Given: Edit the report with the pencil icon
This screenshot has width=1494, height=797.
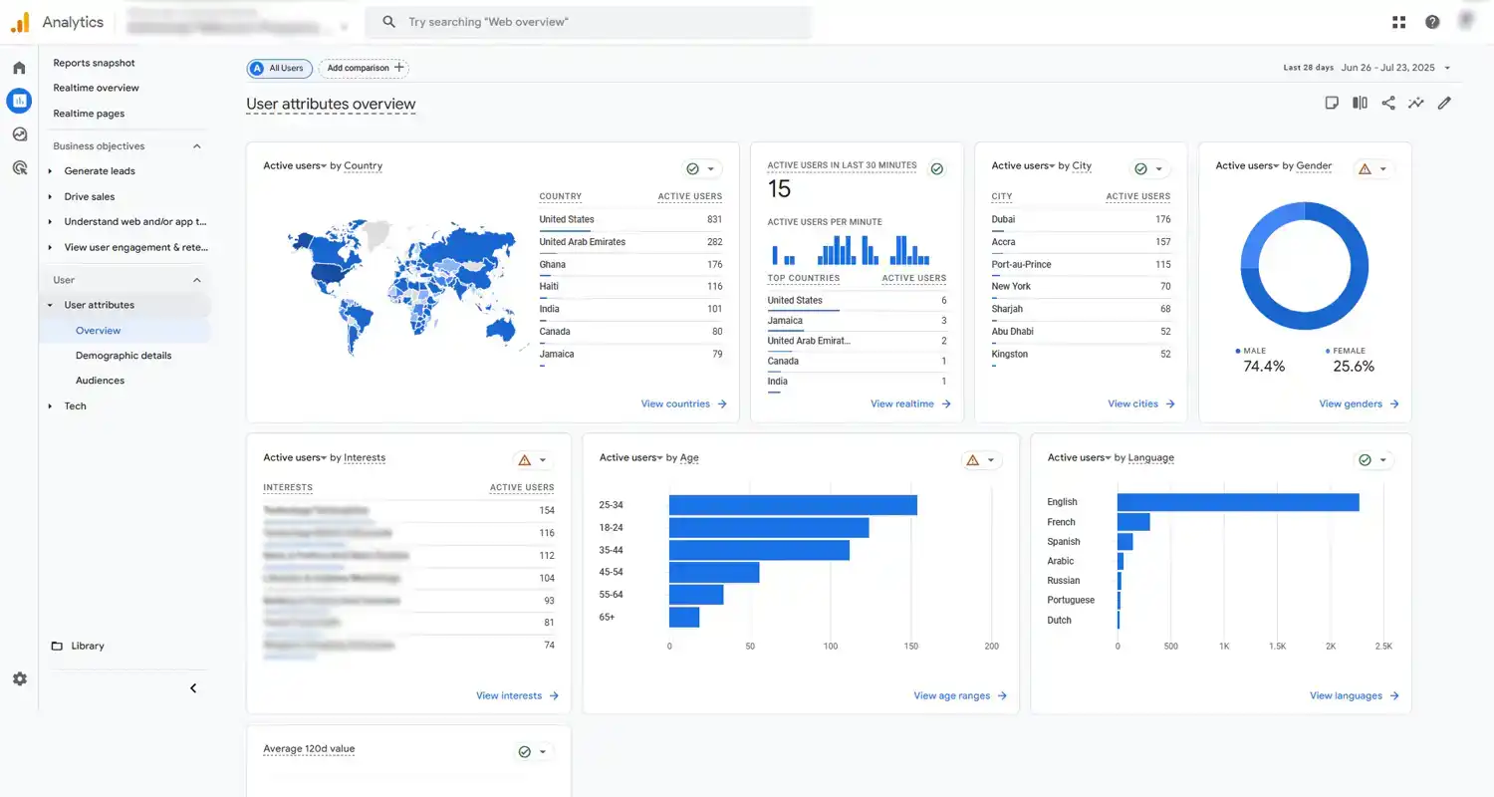Looking at the screenshot, I should [1444, 102].
